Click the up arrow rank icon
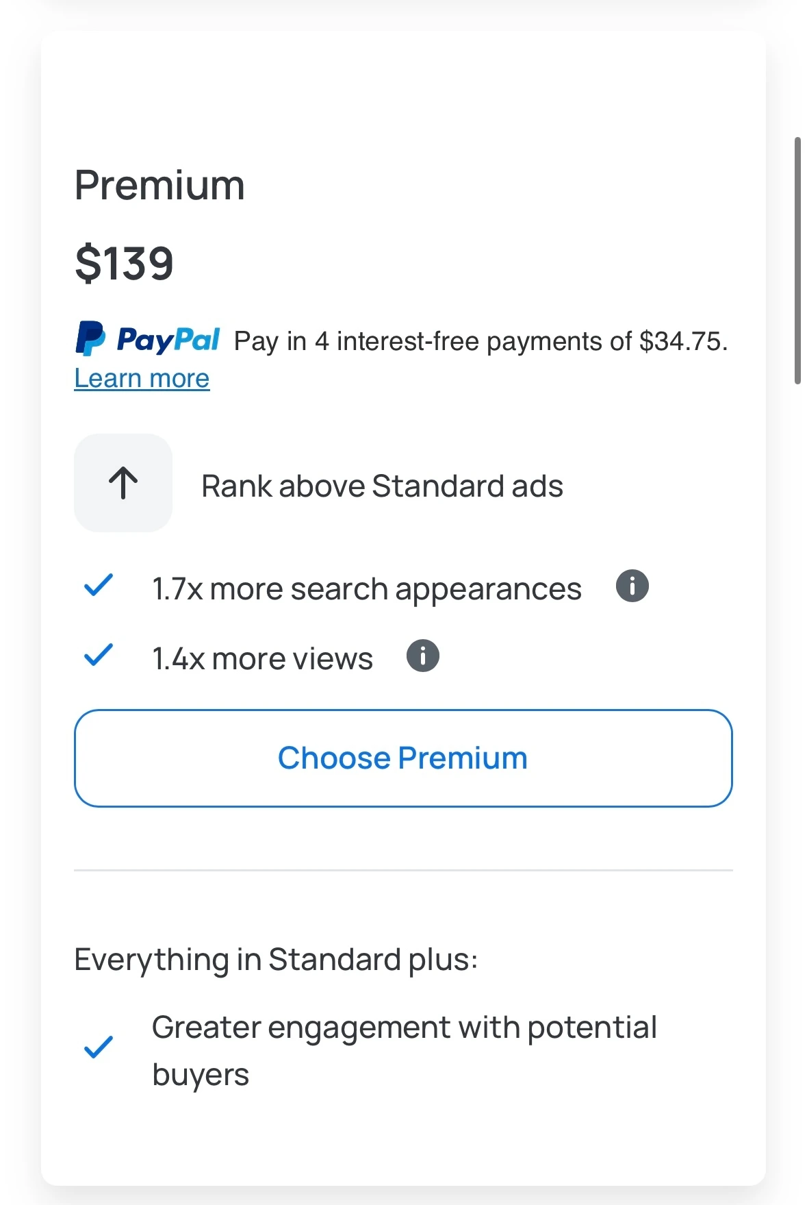 pyautogui.click(x=123, y=483)
